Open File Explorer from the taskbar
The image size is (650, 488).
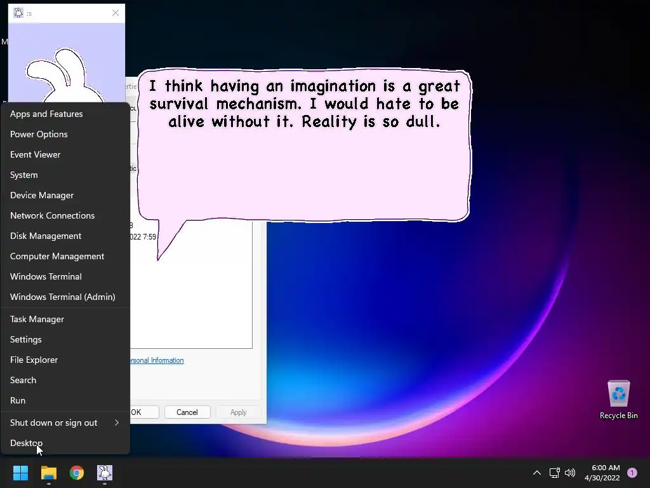[x=48, y=473]
